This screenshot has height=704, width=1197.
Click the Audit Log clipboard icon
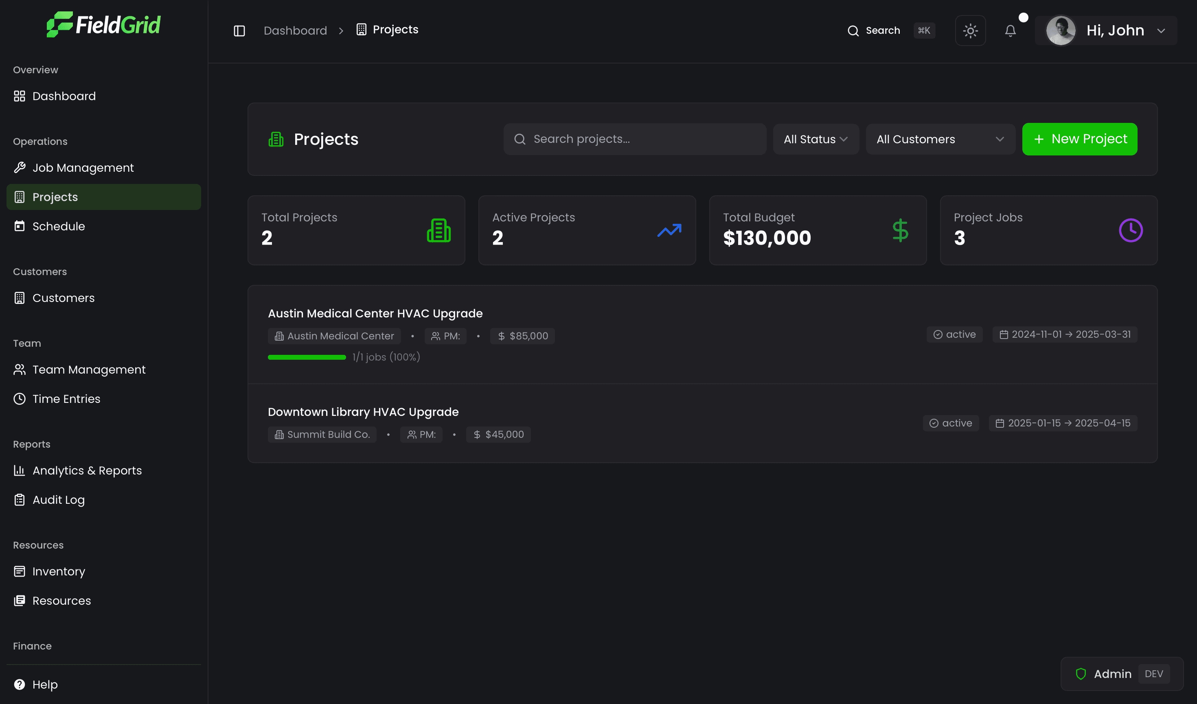20,501
